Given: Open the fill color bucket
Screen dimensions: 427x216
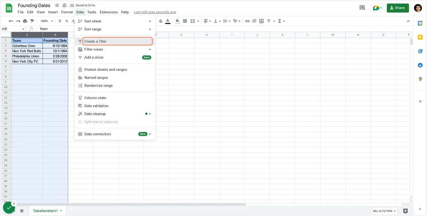Looking at the screenshot, I should click(x=178, y=21).
